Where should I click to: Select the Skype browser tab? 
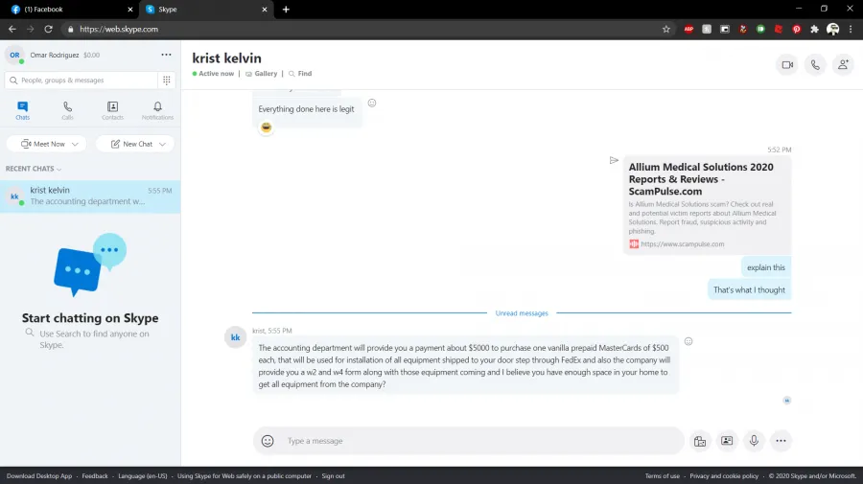coord(206,10)
